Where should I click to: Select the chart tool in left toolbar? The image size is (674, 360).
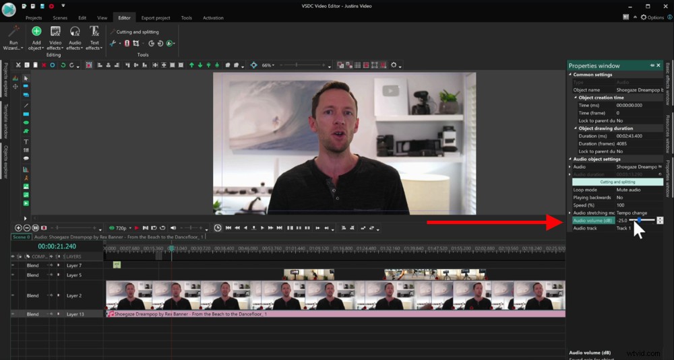[26, 170]
